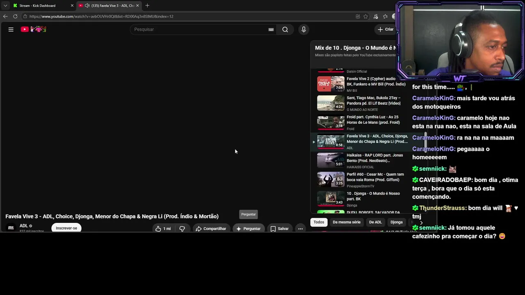
Task: Mute the Favela Vive 3 tab audio
Action: 87,6
